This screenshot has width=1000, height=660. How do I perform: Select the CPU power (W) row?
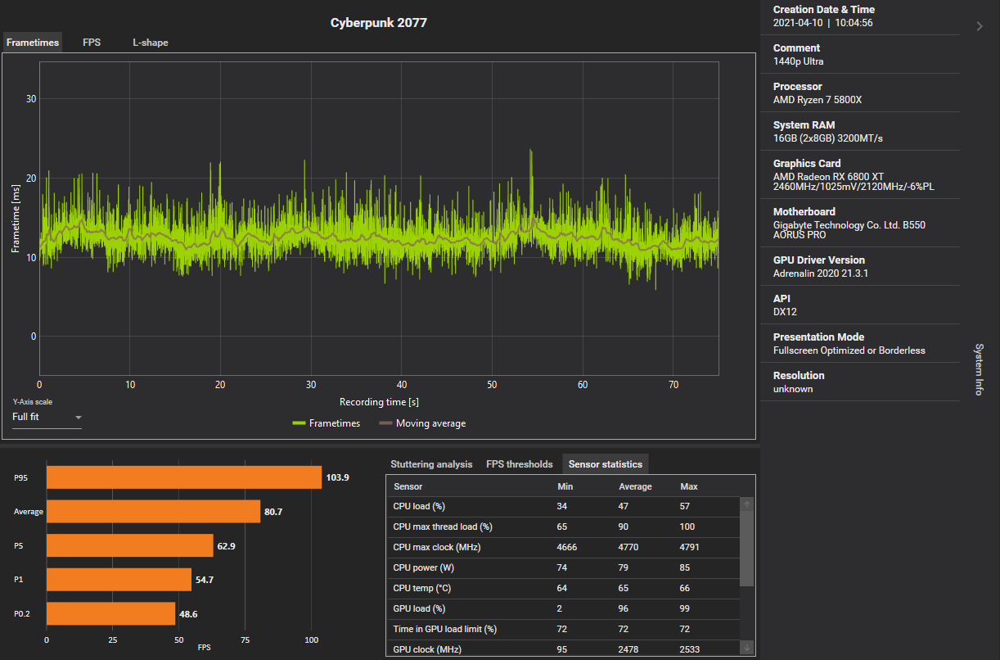tap(563, 567)
